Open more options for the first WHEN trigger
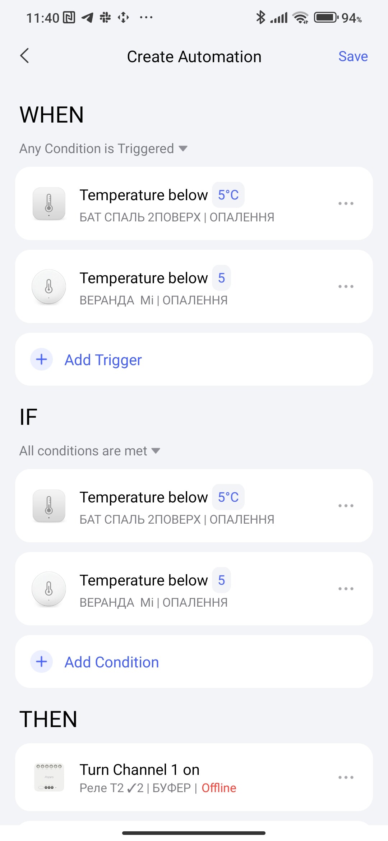Screen dimensions: 388x841 click(346, 203)
